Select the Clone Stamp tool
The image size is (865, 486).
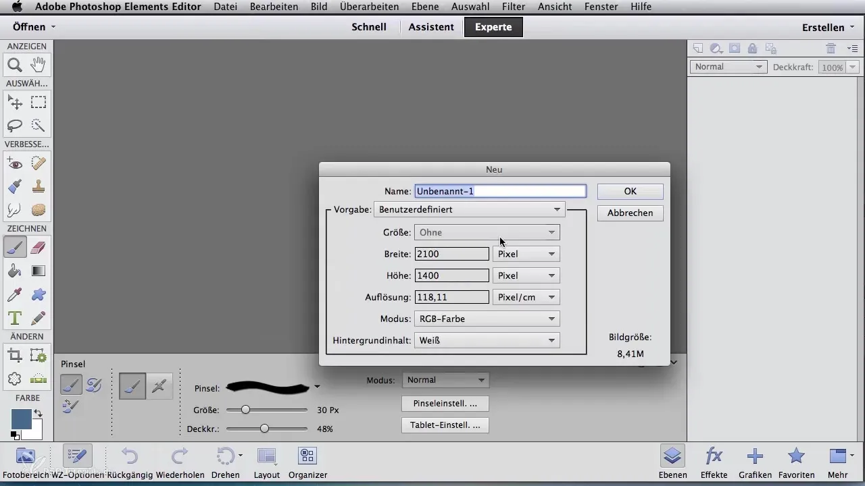point(39,186)
